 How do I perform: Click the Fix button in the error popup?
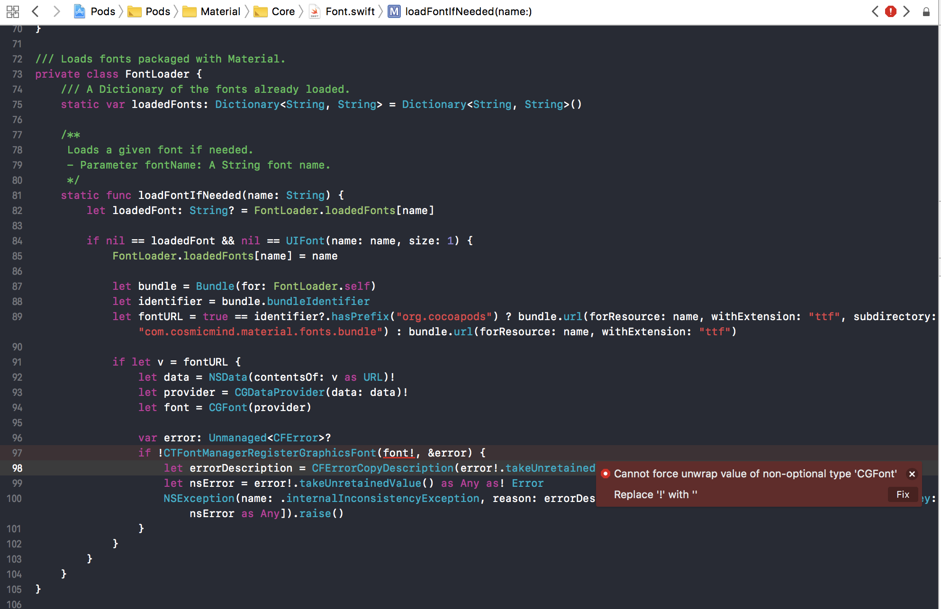point(903,494)
